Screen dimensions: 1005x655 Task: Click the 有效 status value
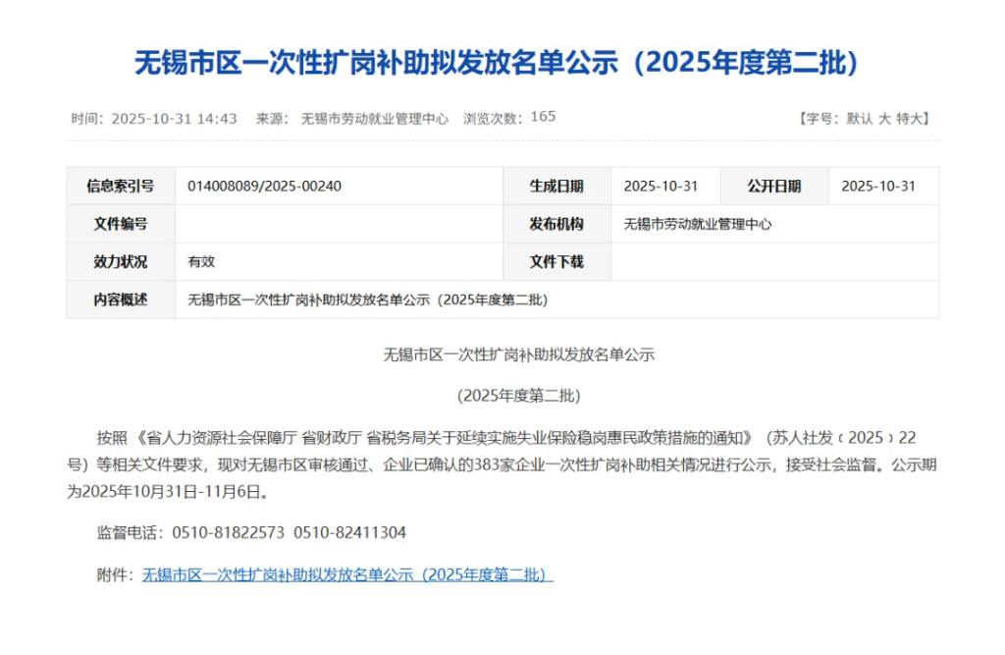coord(201,262)
